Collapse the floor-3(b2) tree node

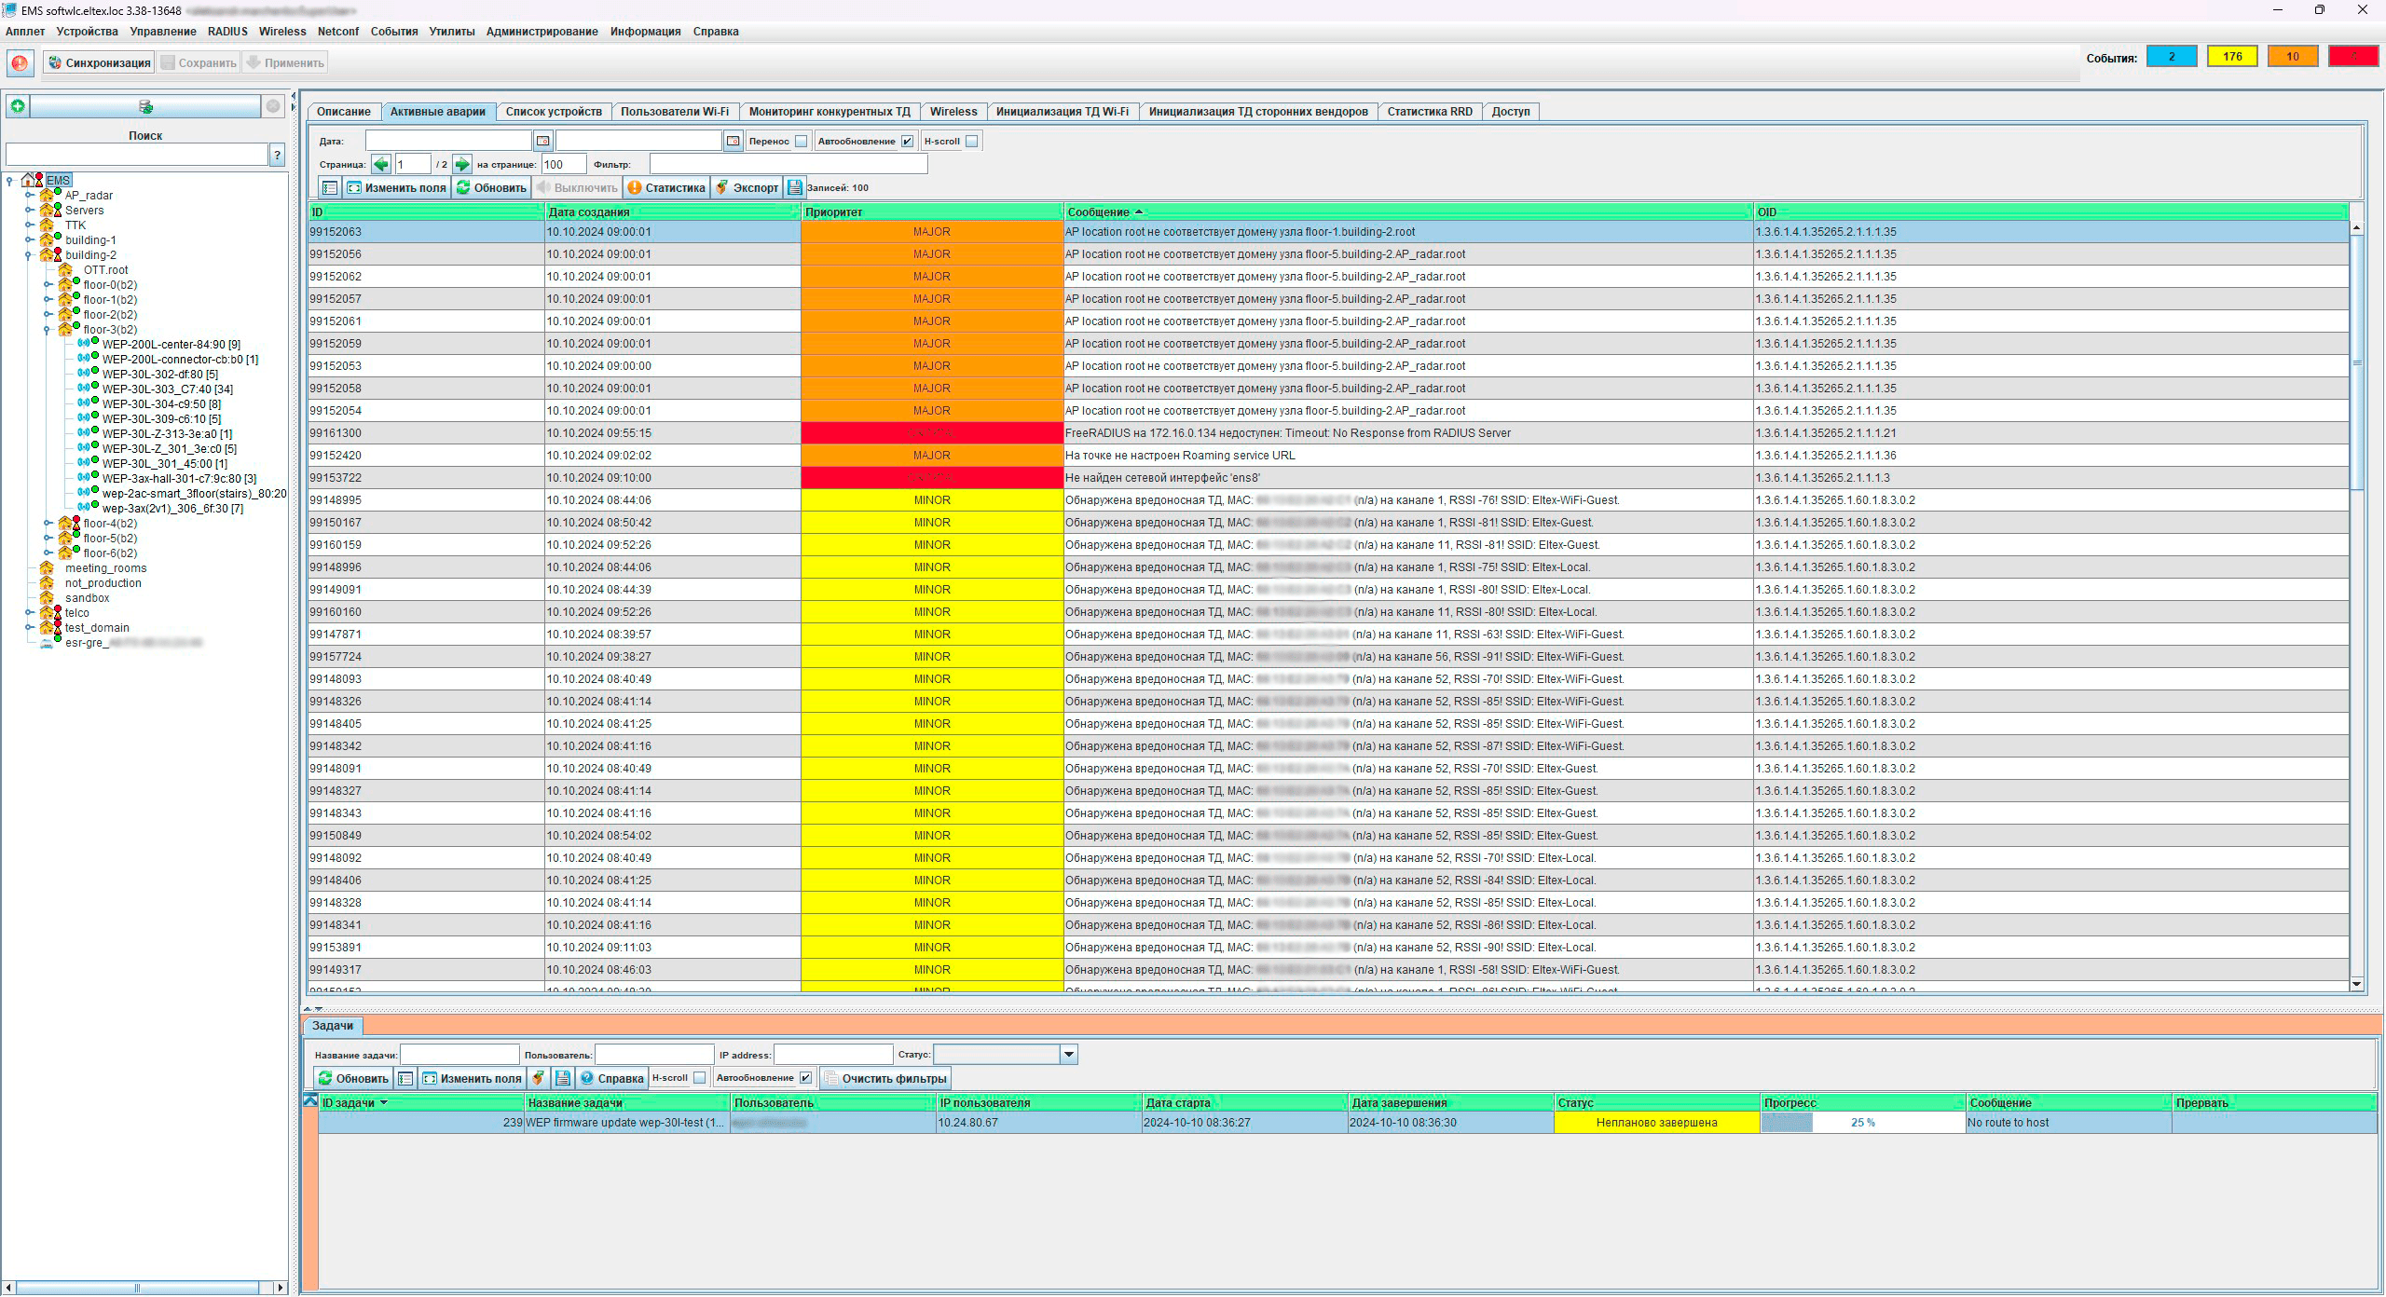tap(48, 330)
